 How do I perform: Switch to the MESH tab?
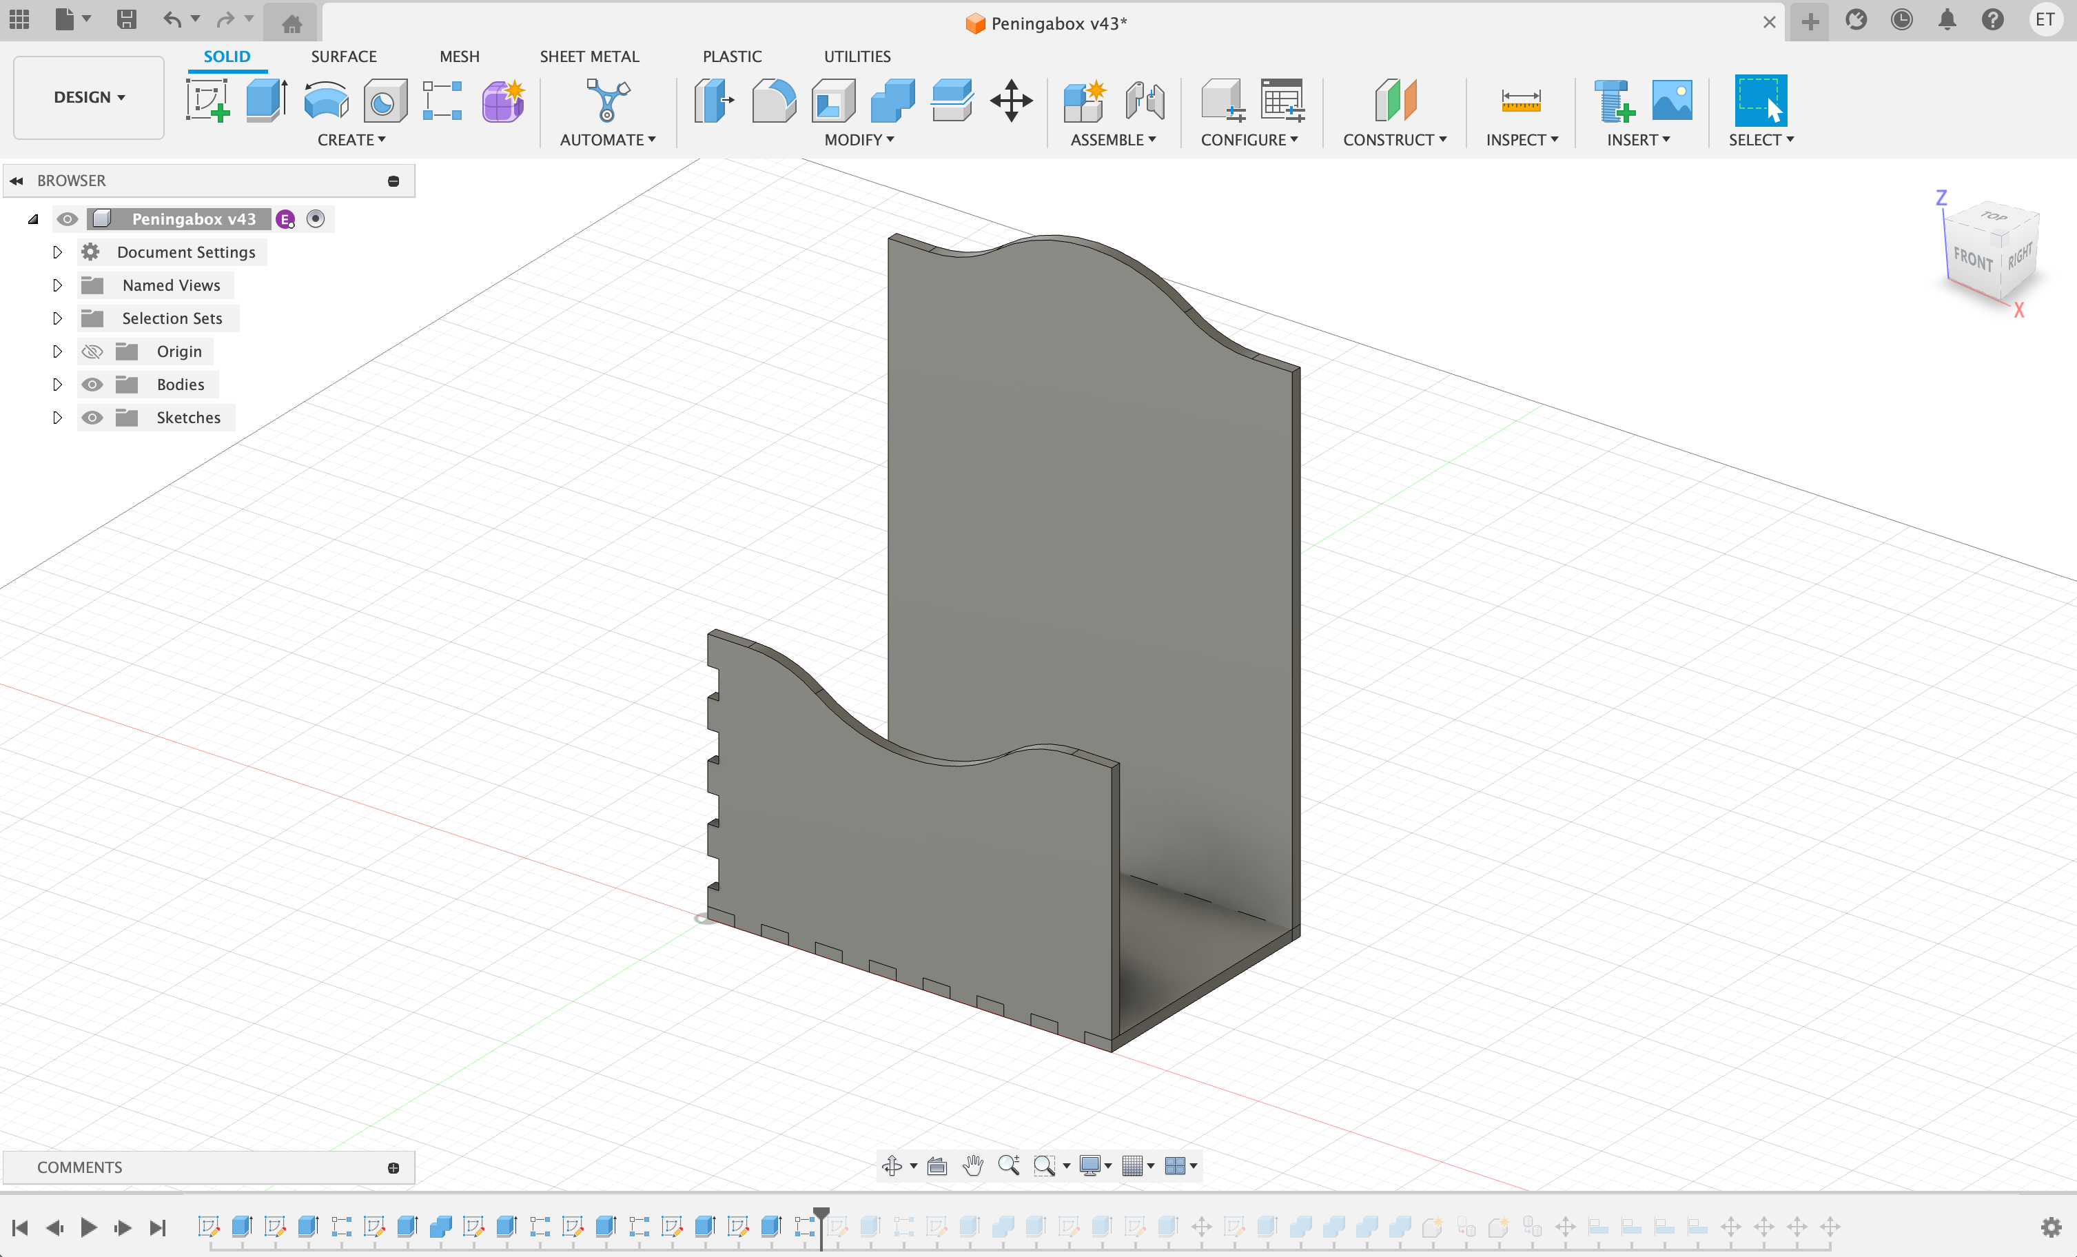pyautogui.click(x=460, y=57)
